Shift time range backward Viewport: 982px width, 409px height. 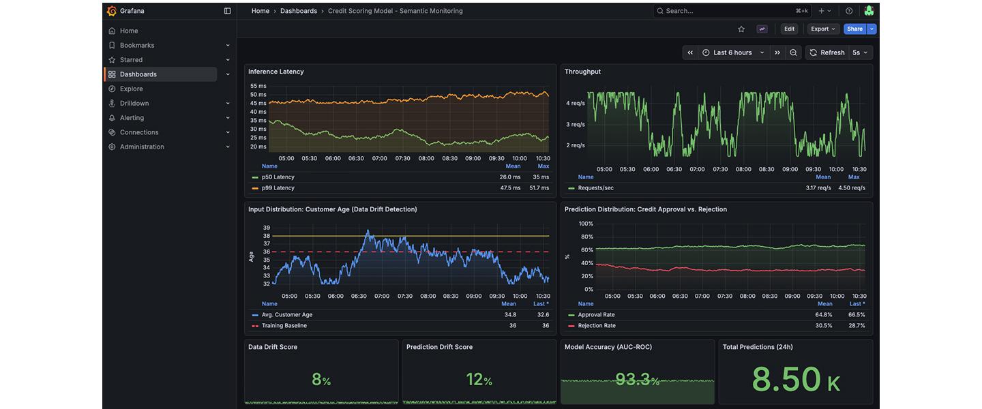690,52
